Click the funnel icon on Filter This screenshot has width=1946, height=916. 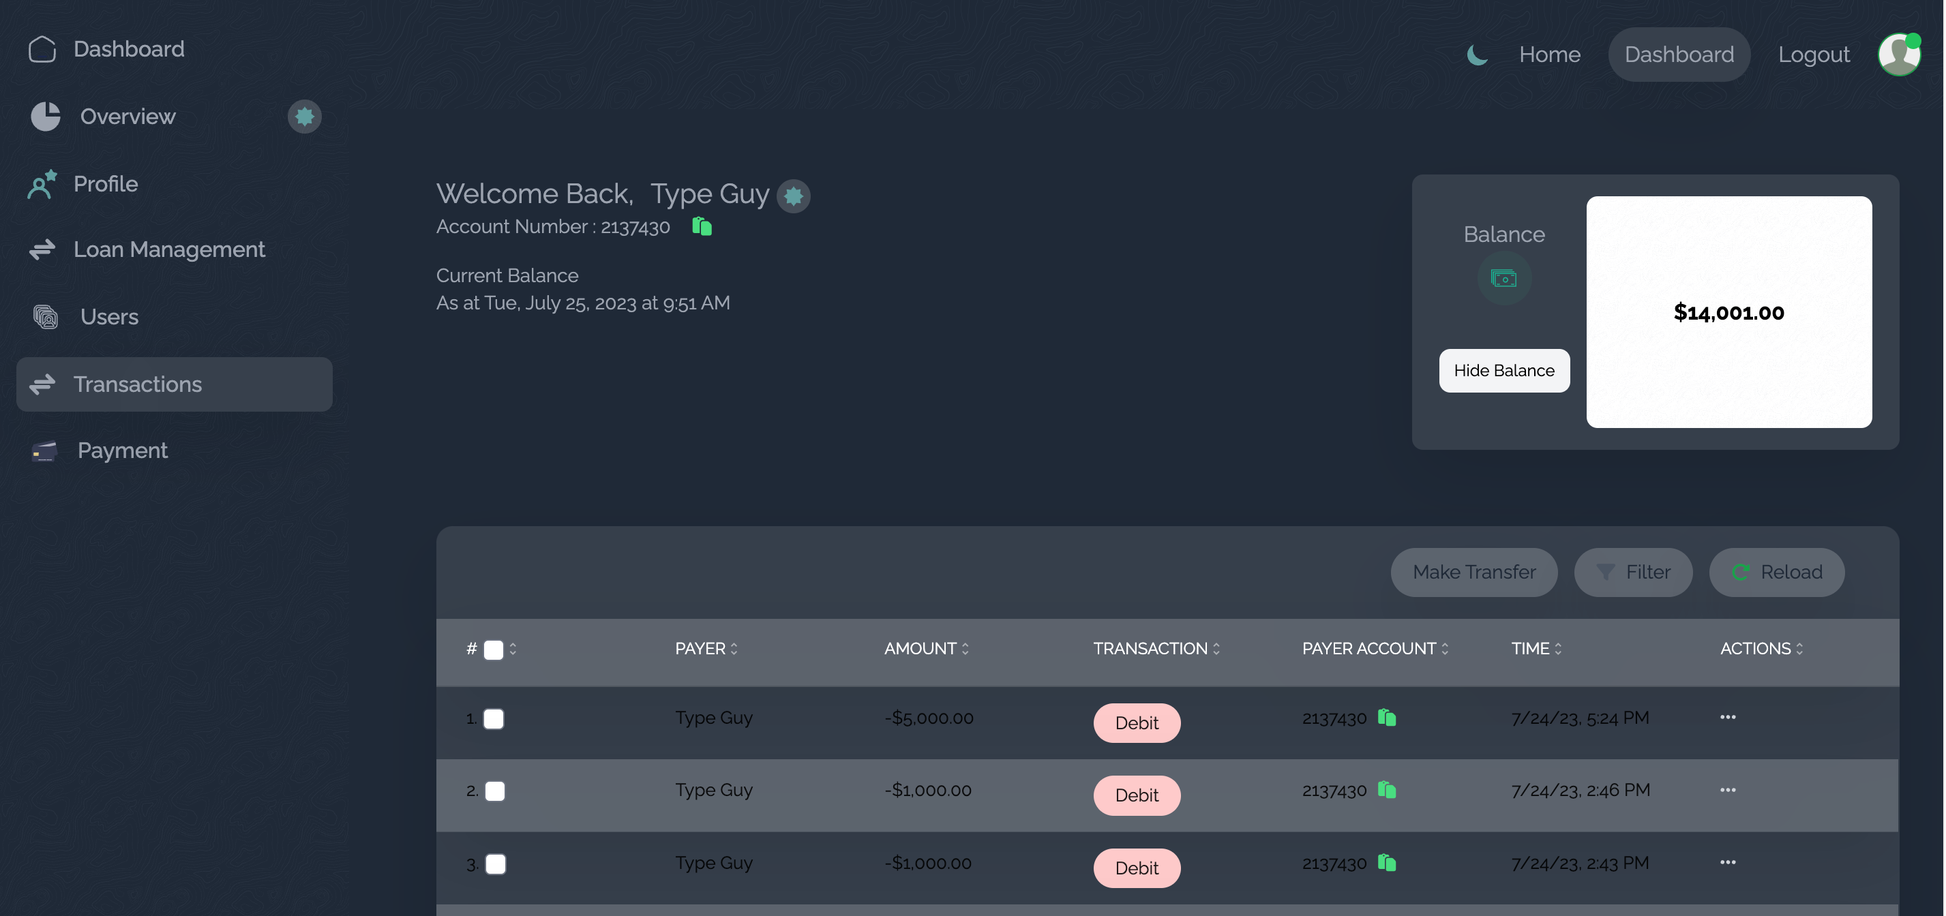tap(1605, 572)
